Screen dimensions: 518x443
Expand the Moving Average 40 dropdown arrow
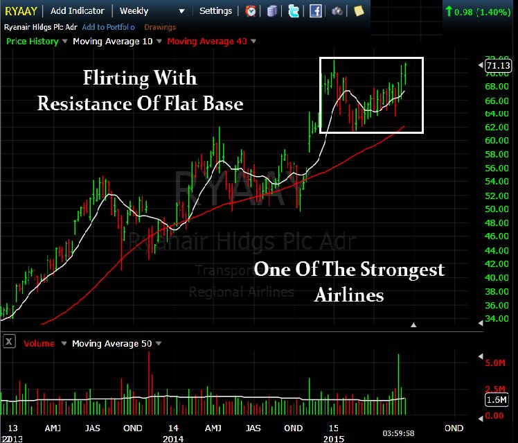click(x=253, y=42)
